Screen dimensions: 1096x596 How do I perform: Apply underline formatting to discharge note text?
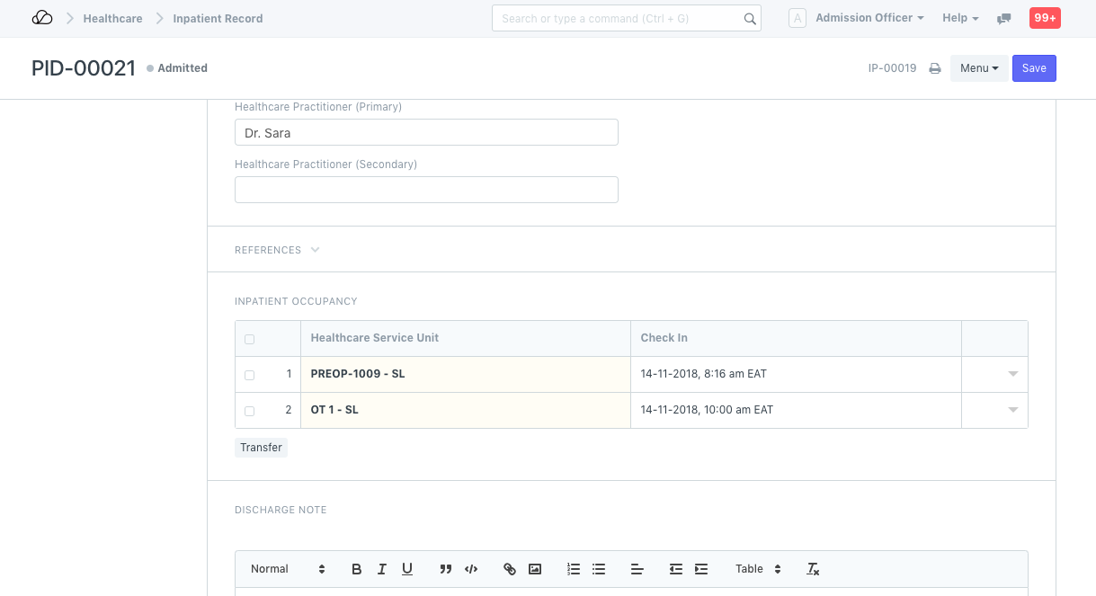coord(406,568)
